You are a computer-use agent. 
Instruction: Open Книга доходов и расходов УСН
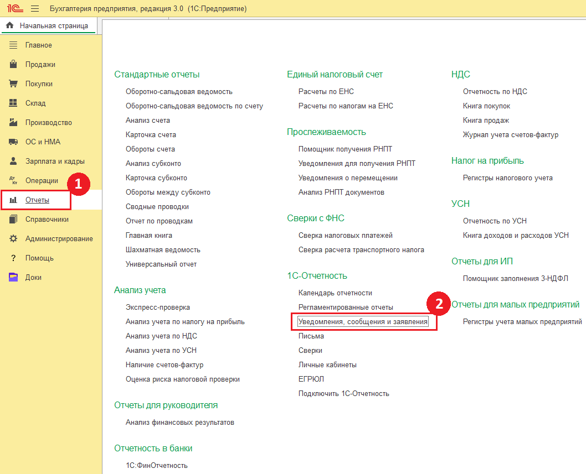tap(516, 236)
